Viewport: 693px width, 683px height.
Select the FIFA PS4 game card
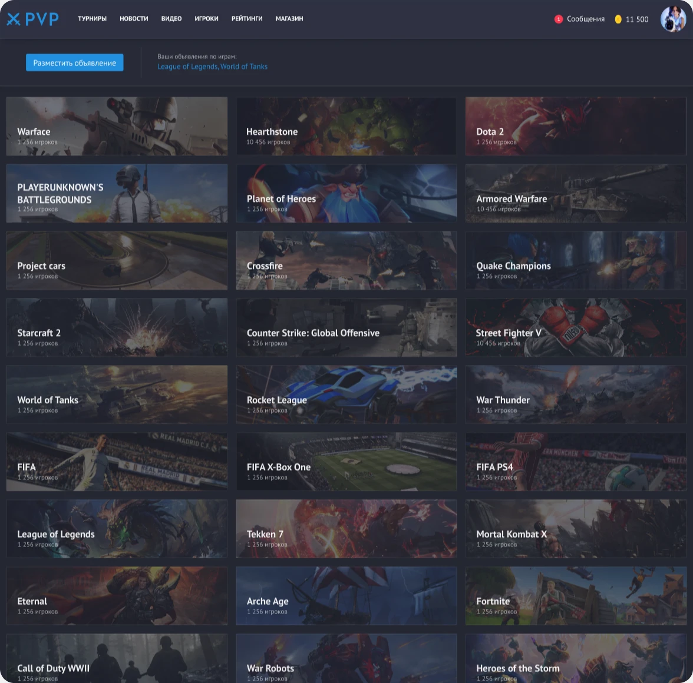576,462
